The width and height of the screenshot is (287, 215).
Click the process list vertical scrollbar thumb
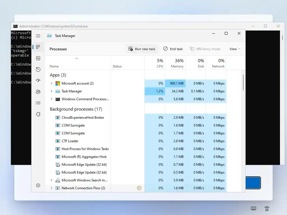[243, 82]
